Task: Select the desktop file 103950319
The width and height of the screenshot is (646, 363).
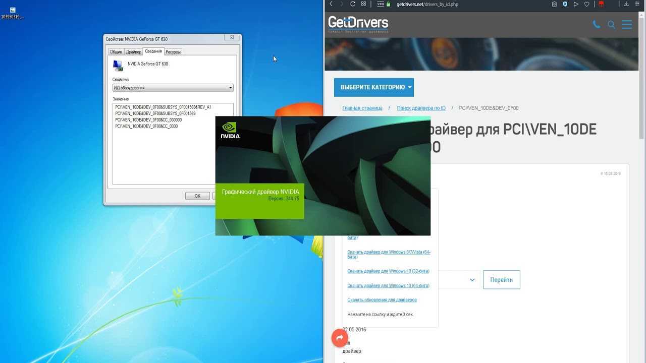Action: (13, 13)
